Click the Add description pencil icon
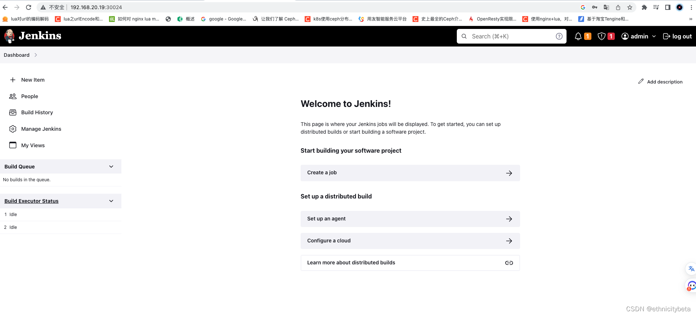 [641, 81]
